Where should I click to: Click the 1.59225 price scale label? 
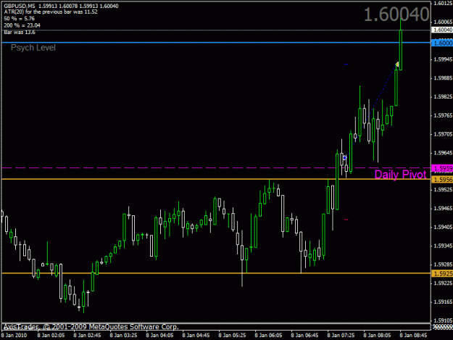coord(443,283)
